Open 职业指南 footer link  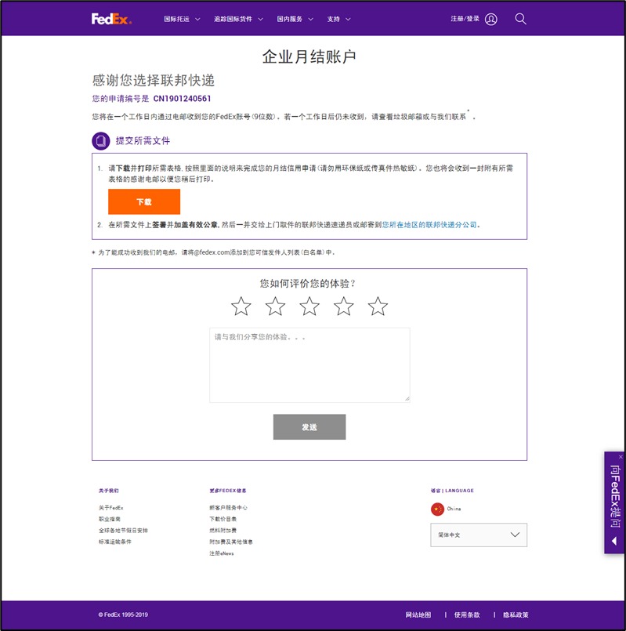tap(110, 519)
